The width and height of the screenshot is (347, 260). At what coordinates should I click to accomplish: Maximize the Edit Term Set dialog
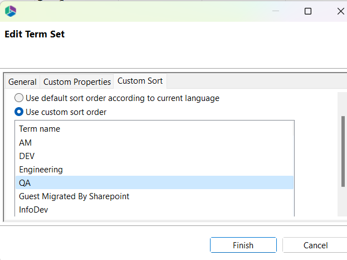(x=308, y=11)
